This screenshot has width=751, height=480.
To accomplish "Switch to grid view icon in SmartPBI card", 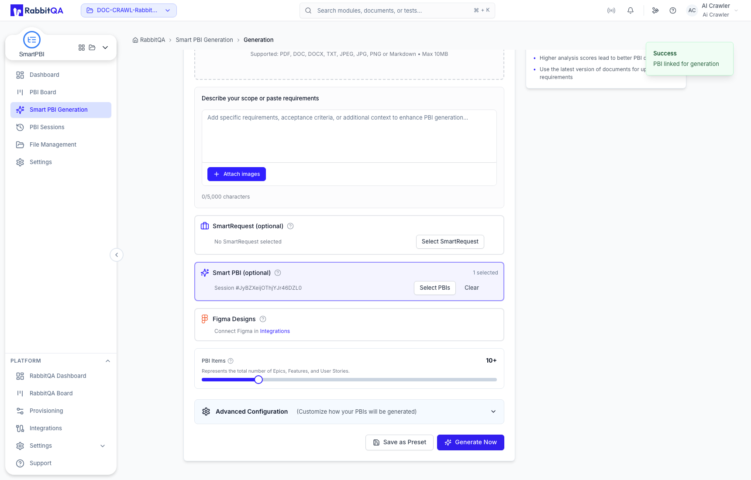I will click(82, 48).
